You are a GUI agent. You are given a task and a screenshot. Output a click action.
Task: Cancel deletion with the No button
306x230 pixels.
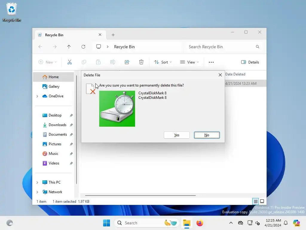coord(207,135)
